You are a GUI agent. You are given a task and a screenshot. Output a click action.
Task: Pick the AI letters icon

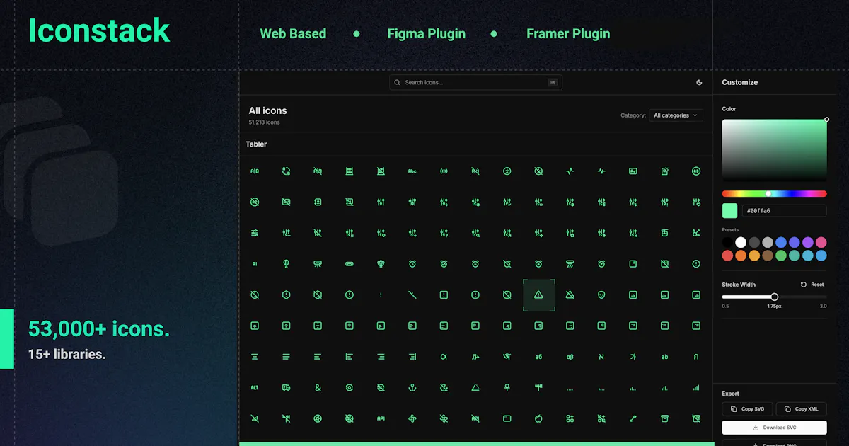255,264
